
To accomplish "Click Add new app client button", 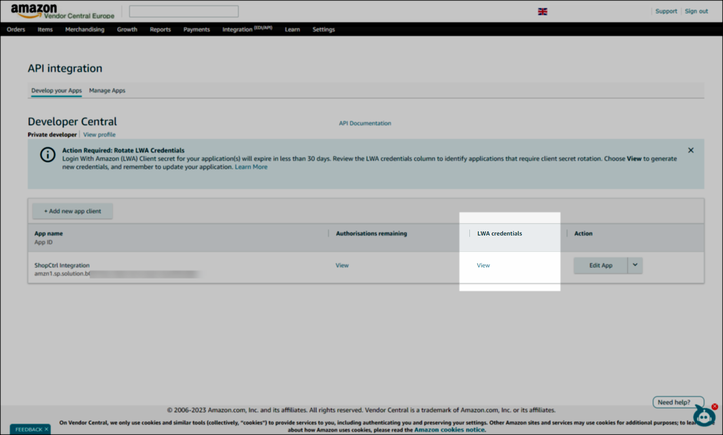I will (x=72, y=211).
